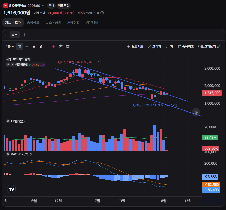226x210 pixels.
Task: Open the 뉴스 · 공시 tab
Action: coord(53,22)
